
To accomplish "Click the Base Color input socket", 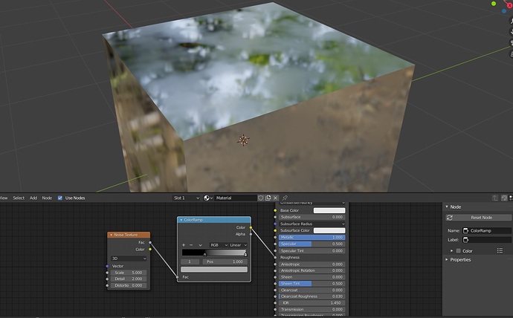I will point(275,210).
